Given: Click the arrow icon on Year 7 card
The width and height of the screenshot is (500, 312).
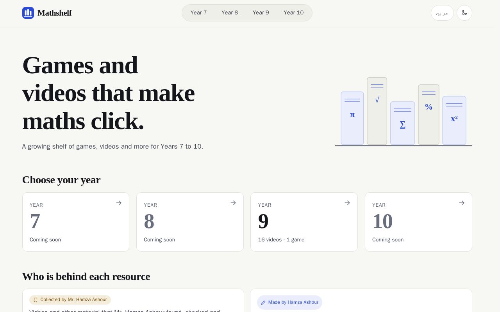Looking at the screenshot, I should (x=119, y=203).
